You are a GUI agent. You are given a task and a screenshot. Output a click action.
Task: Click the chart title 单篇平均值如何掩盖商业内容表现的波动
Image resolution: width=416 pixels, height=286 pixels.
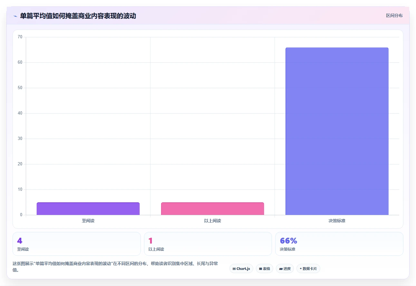click(78, 16)
